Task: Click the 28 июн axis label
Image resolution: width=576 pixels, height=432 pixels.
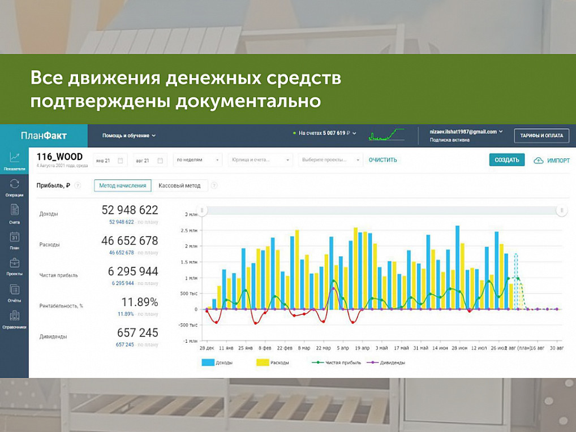Action: point(459,348)
